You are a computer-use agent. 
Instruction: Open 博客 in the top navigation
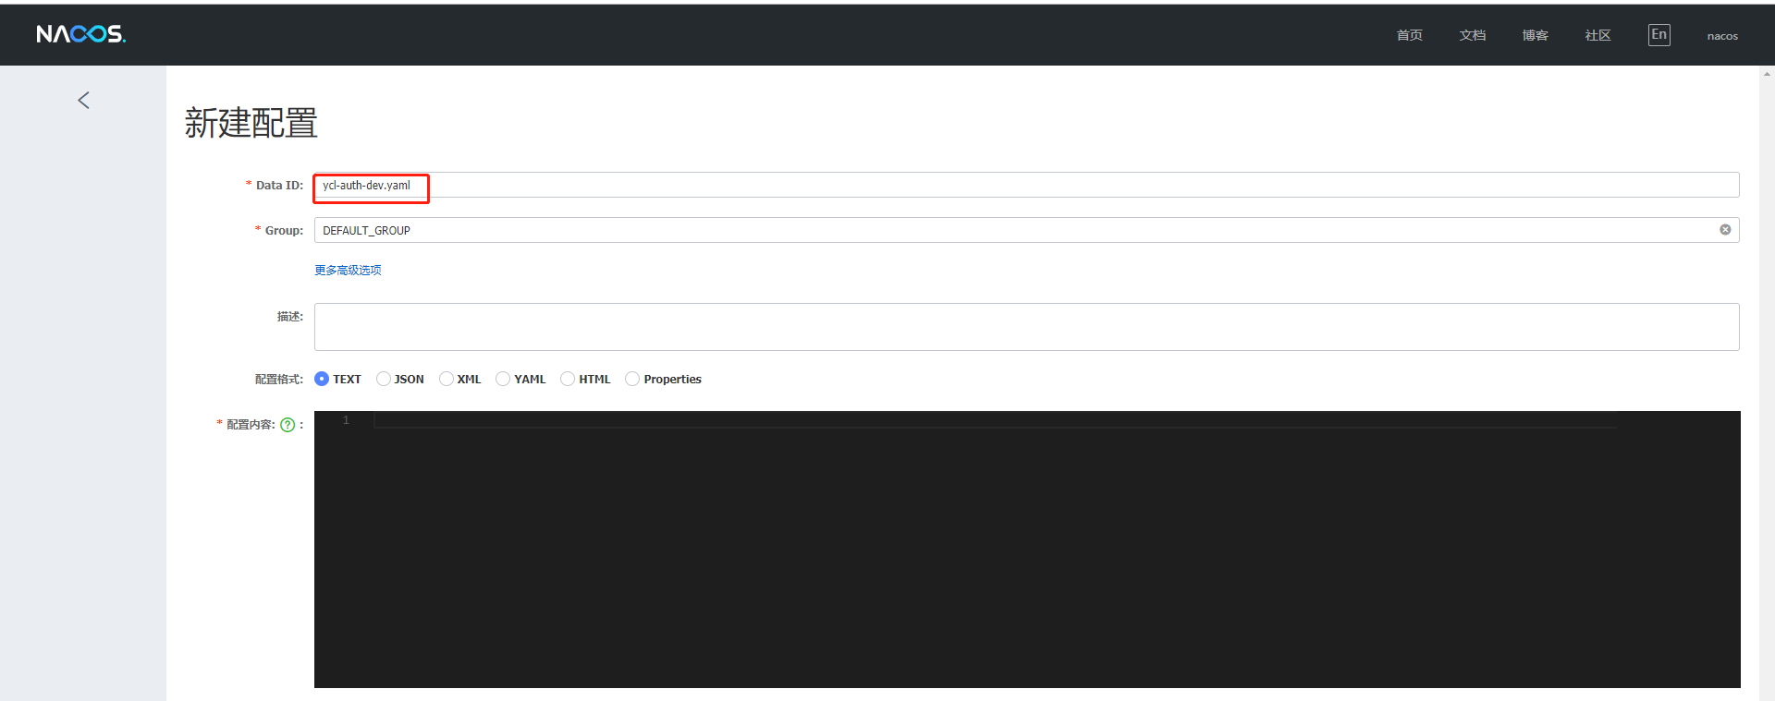pyautogui.click(x=1536, y=35)
